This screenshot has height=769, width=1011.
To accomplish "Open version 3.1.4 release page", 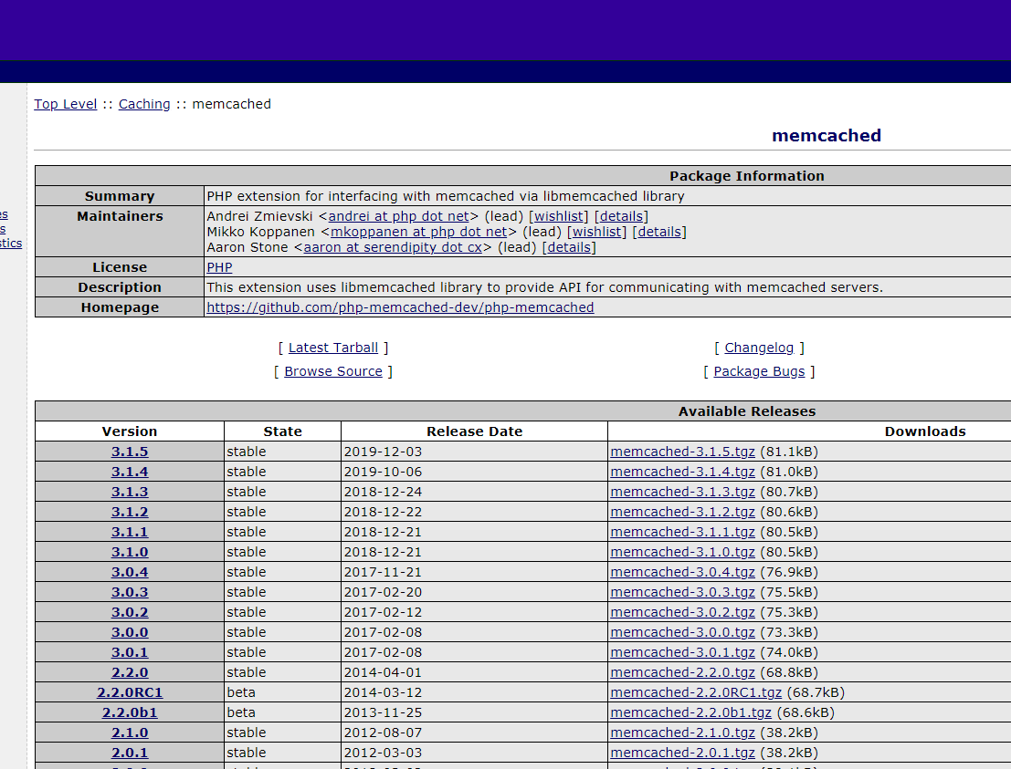I will (x=130, y=473).
